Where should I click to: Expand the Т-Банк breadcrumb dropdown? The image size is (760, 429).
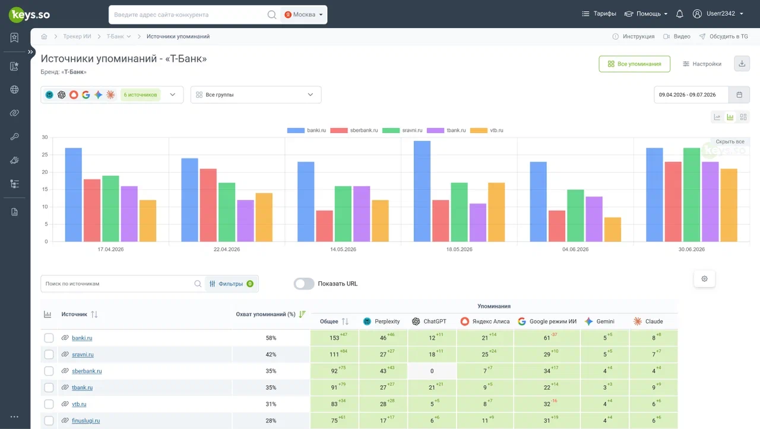click(x=119, y=37)
